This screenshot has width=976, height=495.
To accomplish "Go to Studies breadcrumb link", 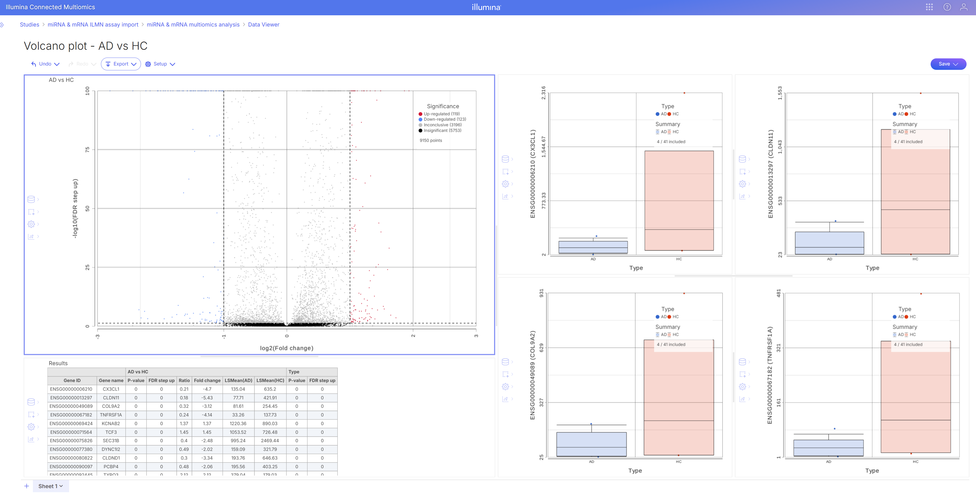I will pos(29,25).
